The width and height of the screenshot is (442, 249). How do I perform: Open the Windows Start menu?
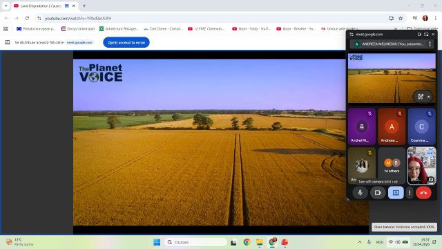pyautogui.click(x=157, y=242)
